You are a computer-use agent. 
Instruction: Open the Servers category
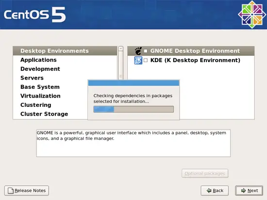pos(65,78)
